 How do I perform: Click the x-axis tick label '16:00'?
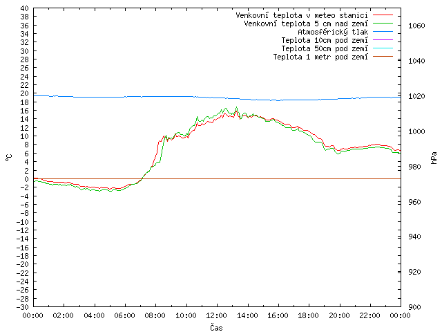278,315
